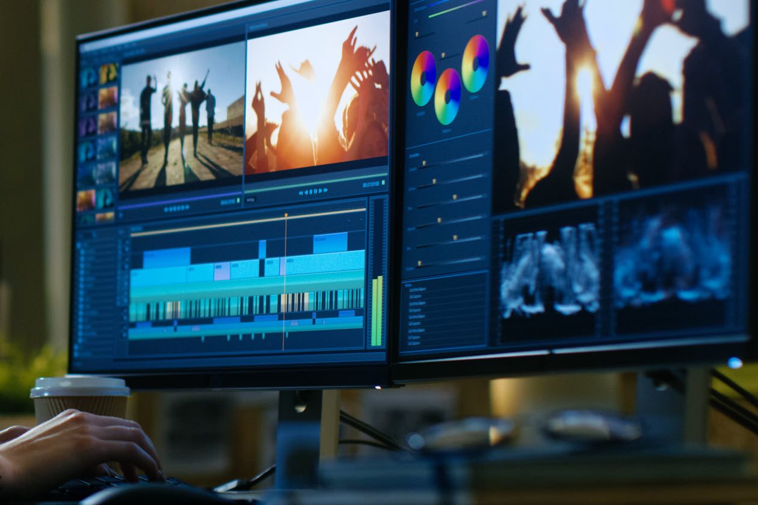Select the purple clip on the timeline
Image resolution: width=758 pixels, height=505 pixels.
click(x=222, y=271)
